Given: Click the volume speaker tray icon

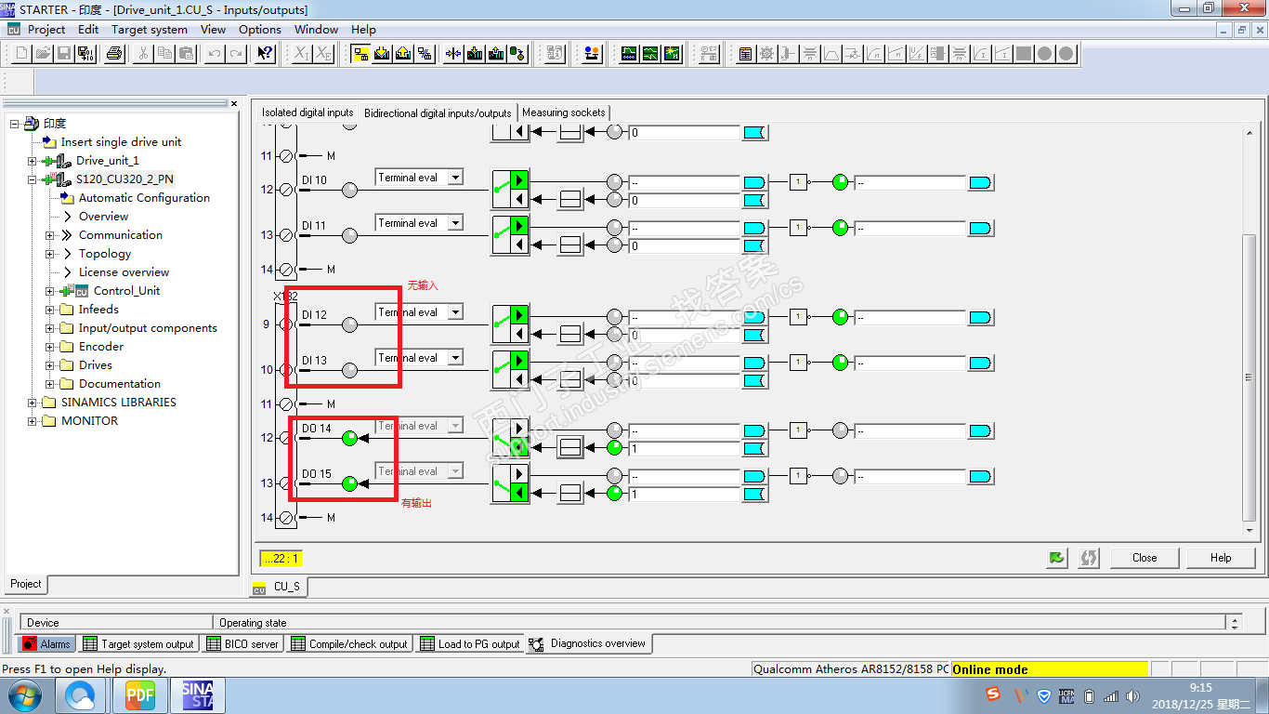Looking at the screenshot, I should (x=1132, y=695).
